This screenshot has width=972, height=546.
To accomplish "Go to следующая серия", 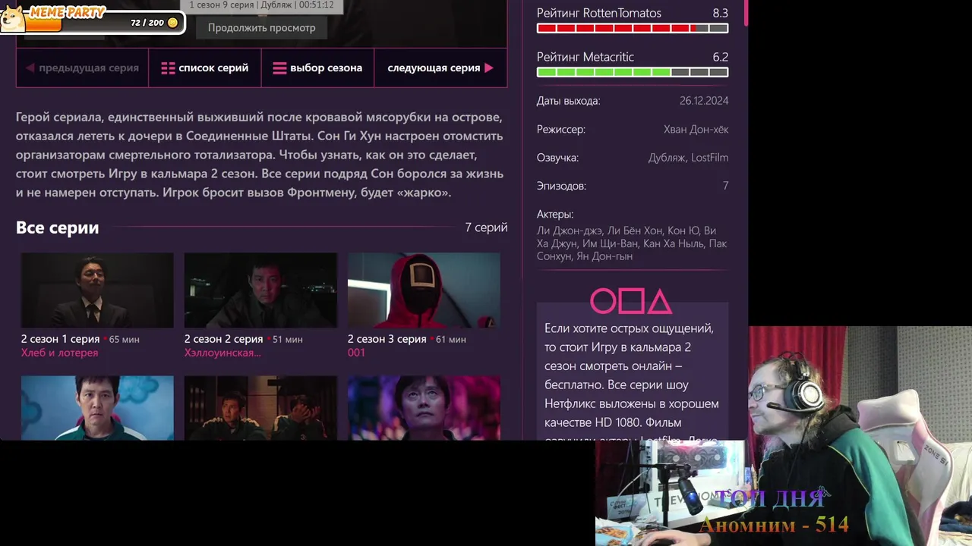I will click(x=440, y=68).
